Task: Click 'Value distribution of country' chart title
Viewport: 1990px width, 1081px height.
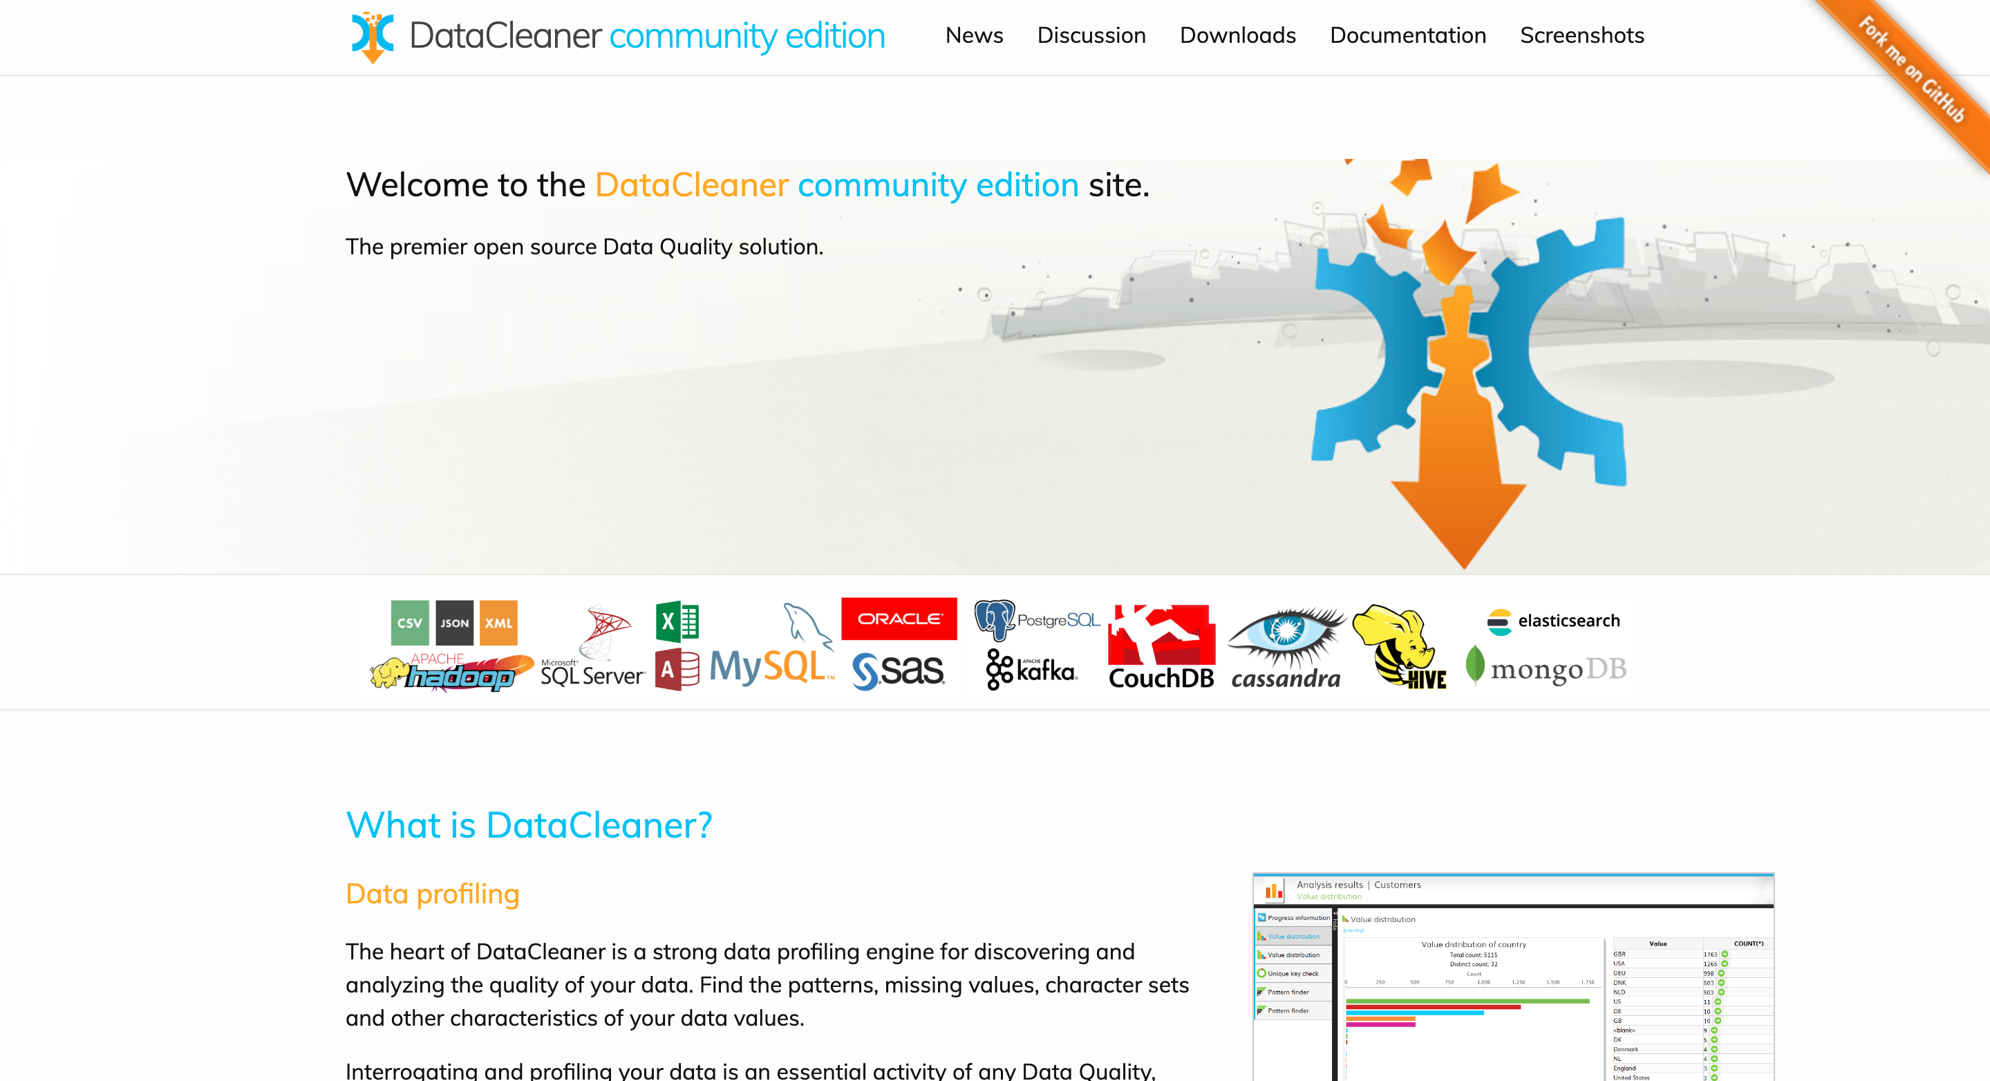Action: tap(1473, 944)
